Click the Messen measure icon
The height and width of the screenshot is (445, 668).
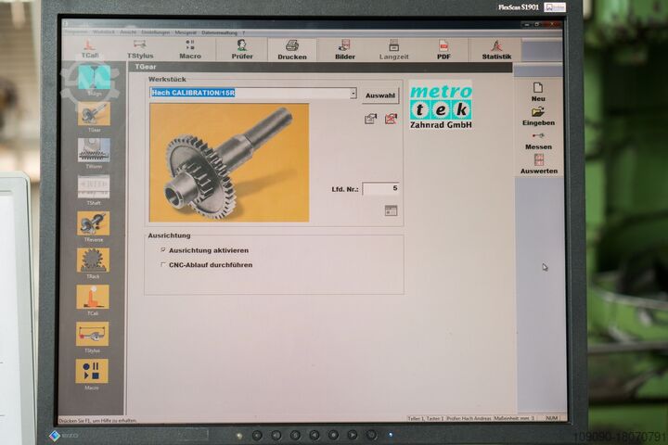point(538,135)
